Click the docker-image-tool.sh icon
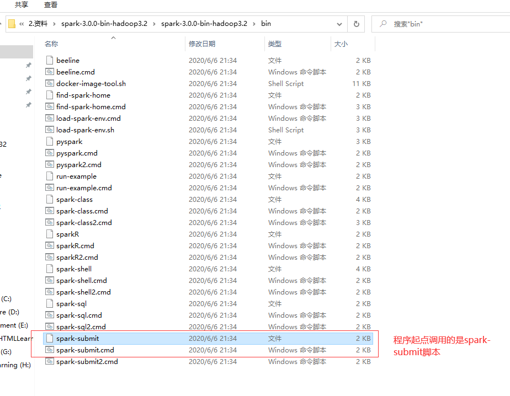This screenshot has height=396, width=510. 50,83
